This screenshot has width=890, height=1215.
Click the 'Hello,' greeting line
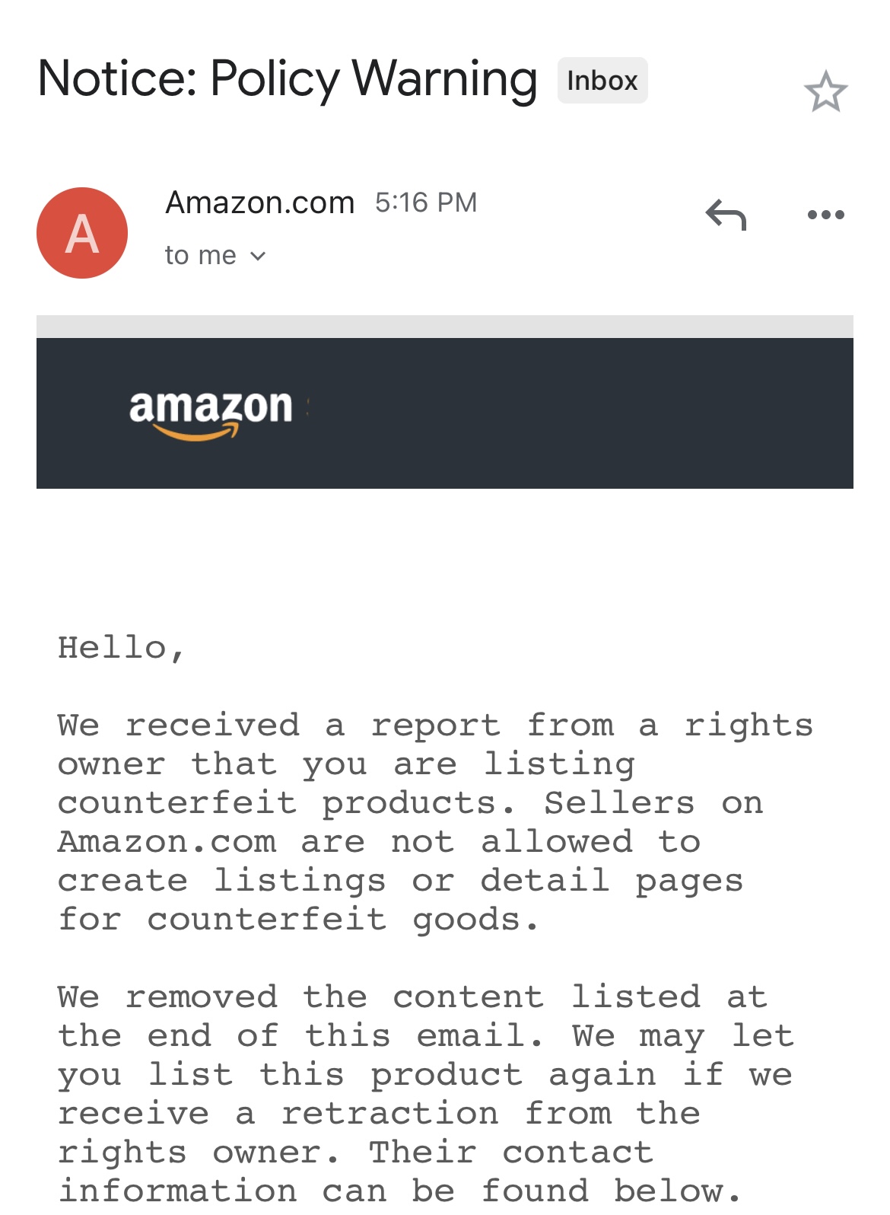(122, 649)
